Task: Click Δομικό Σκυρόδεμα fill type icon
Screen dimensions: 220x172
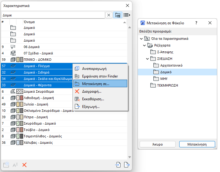Action: click(13, 91)
